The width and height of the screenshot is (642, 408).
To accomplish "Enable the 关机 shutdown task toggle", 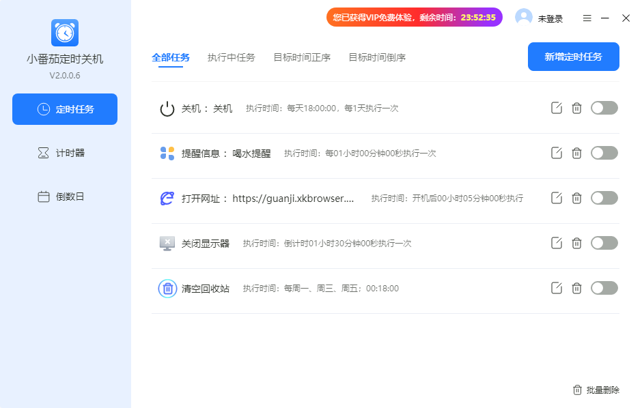I will coord(604,108).
